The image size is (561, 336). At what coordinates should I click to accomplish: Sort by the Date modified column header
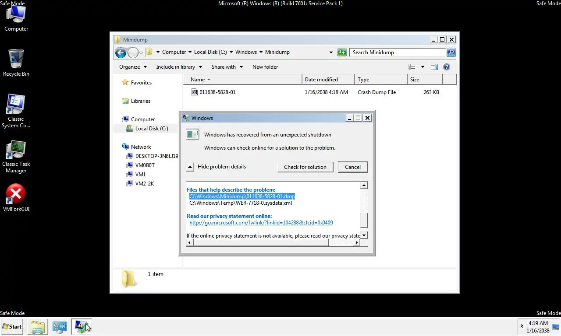328,80
